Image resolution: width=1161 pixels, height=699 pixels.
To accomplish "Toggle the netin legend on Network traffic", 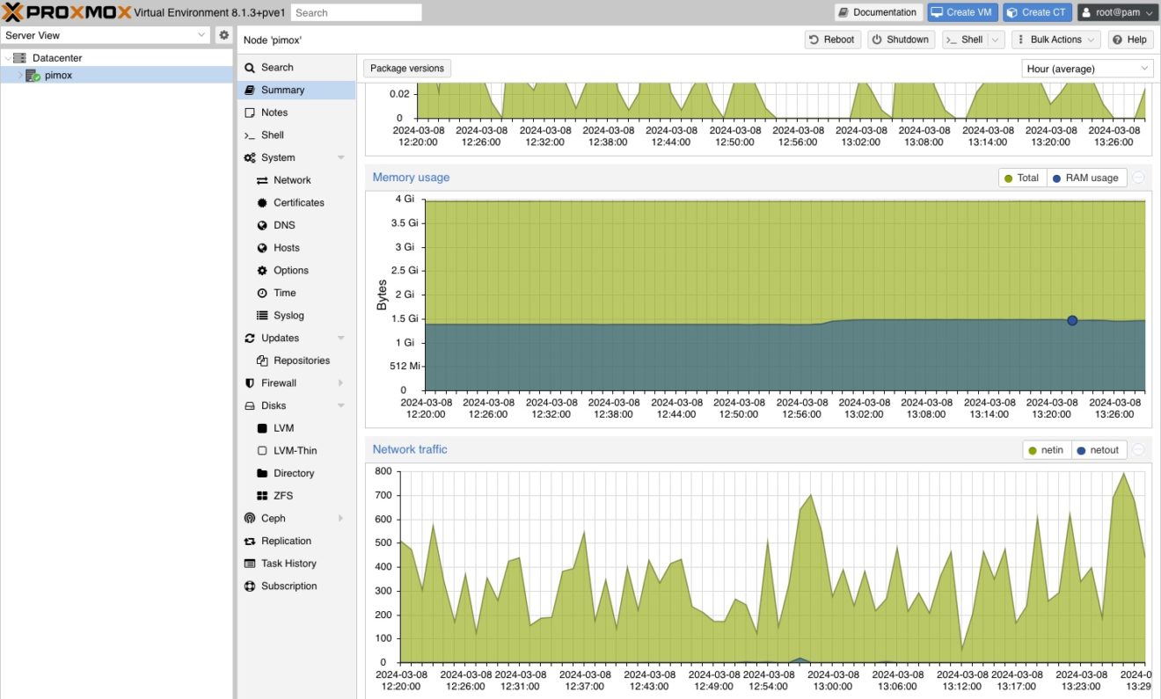I will coord(1047,449).
